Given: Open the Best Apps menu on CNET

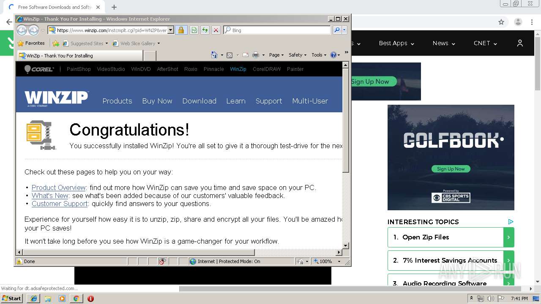Looking at the screenshot, I should point(396,43).
